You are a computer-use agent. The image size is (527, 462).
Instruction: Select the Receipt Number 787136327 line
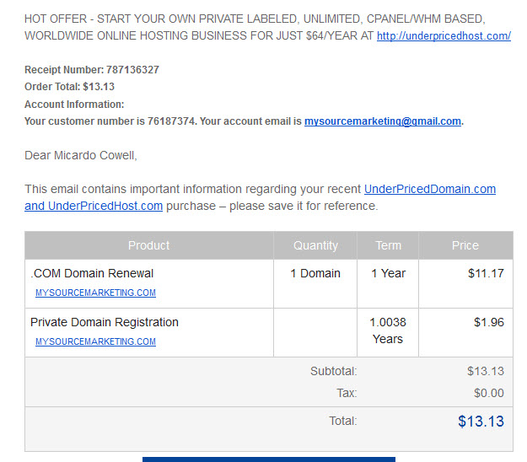point(92,69)
